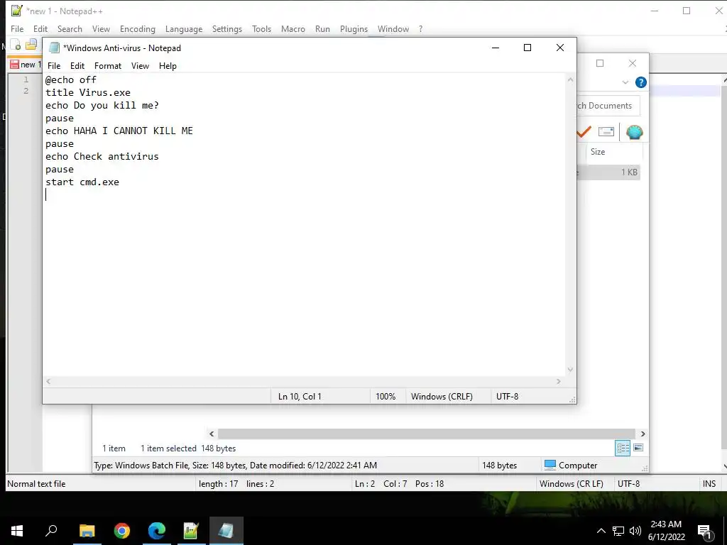
Task: Maximize the Notepad window
Action: 528,48
